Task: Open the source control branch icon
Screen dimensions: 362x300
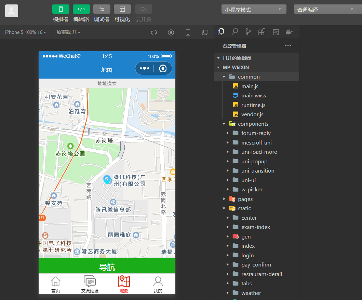Action: (248, 32)
